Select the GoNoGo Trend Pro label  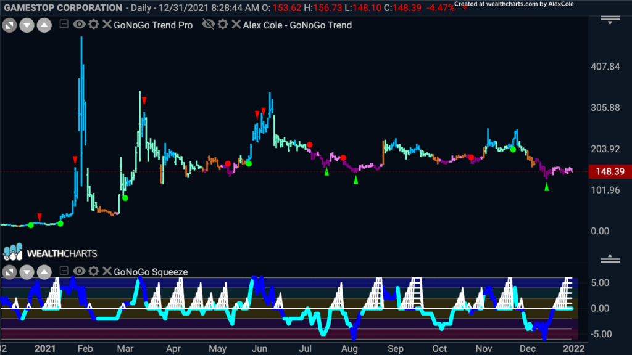[153, 25]
